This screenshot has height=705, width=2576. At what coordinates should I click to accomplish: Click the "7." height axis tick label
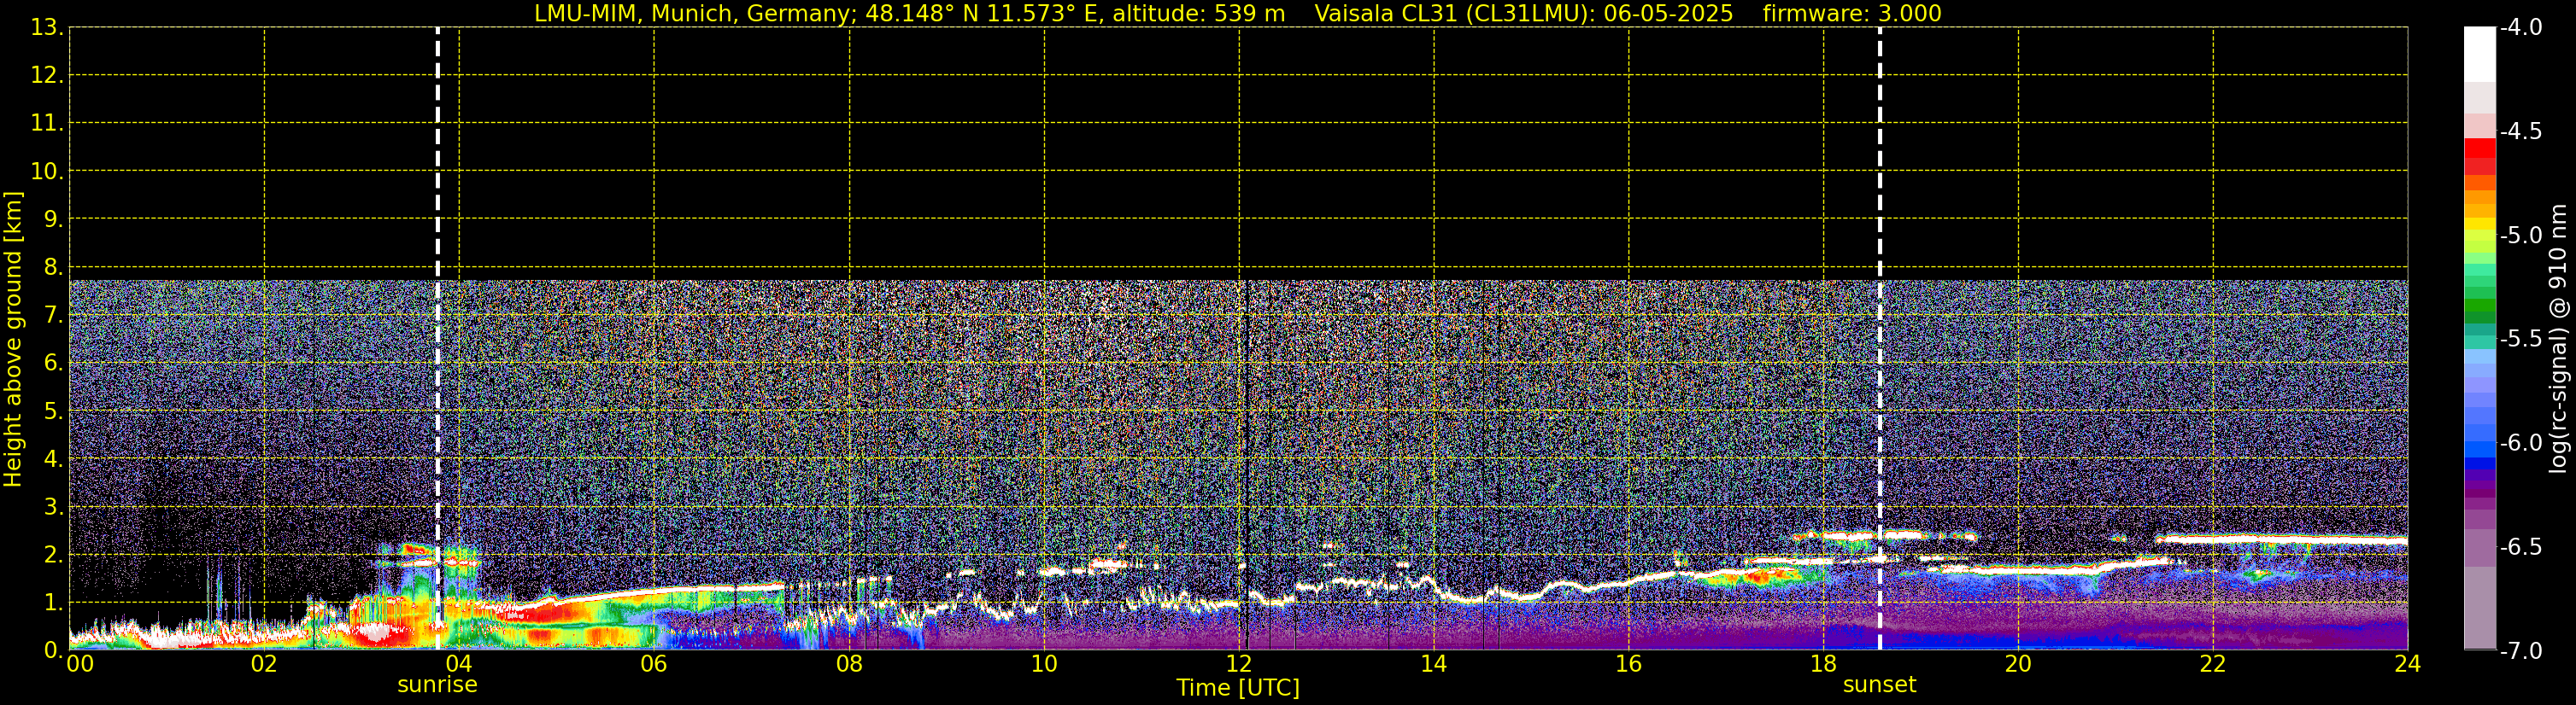[x=53, y=316]
